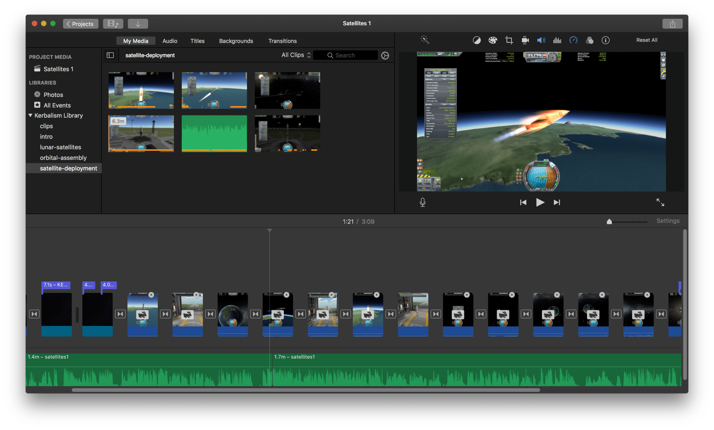Toggle fullscreen playback of the viewer
Screen dimensions: 714x430
click(x=660, y=203)
